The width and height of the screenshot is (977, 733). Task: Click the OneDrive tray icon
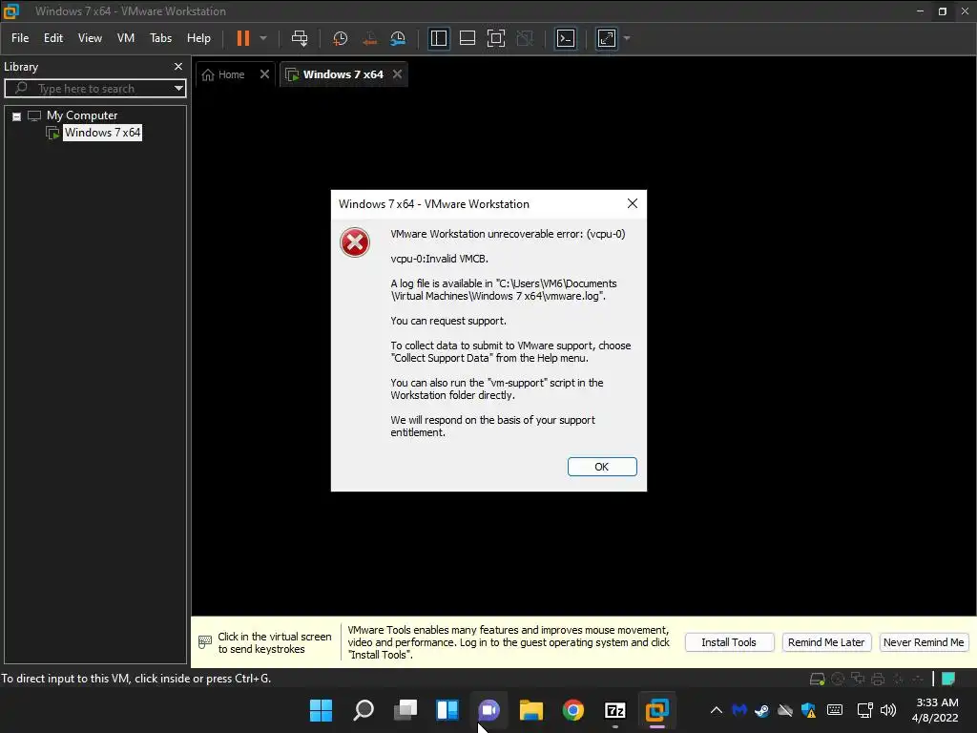coord(785,710)
